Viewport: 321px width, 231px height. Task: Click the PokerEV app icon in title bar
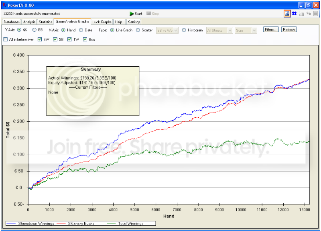coord(4,5)
